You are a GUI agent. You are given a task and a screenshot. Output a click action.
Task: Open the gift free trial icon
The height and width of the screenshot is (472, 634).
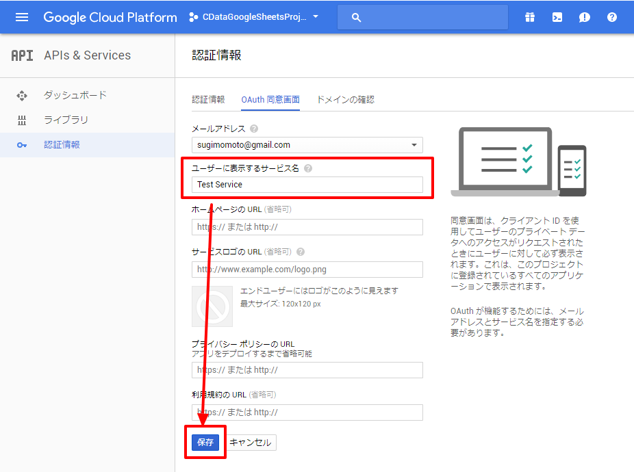530,17
